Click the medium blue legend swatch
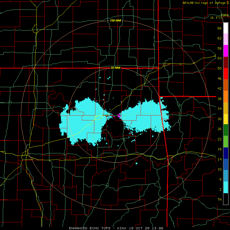The height and width of the screenshot is (230, 230). point(226,164)
